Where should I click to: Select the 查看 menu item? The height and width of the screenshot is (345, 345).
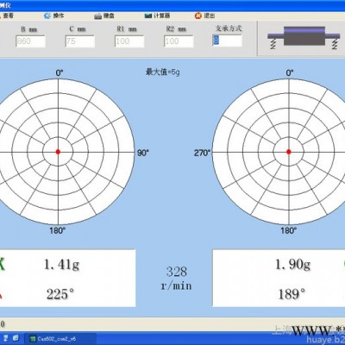8,16
